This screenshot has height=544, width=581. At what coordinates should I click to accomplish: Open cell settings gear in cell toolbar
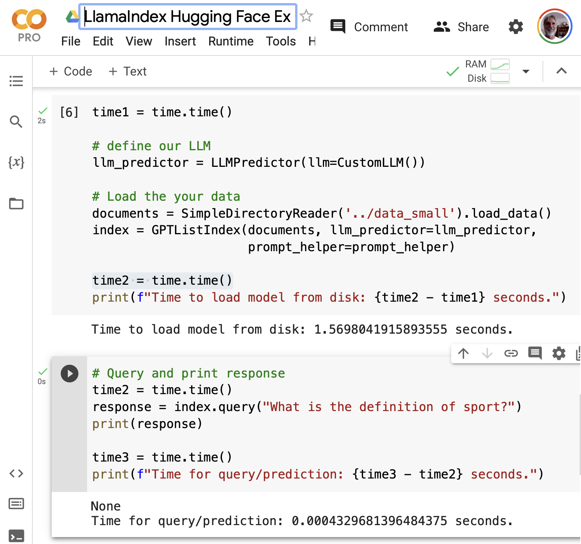(x=559, y=353)
